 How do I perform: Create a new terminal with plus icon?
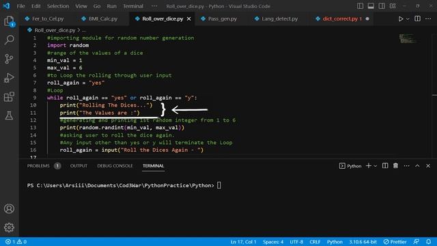[369, 165]
